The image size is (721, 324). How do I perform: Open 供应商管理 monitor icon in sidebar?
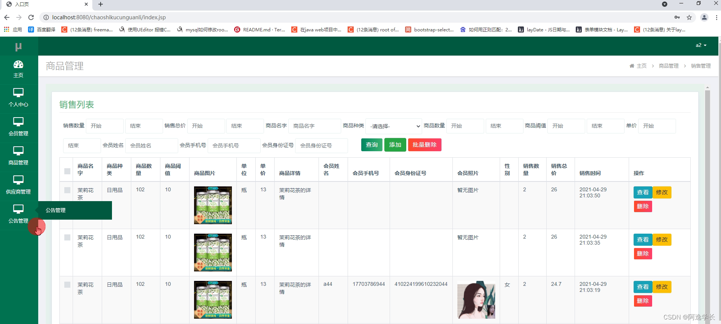coord(18,180)
